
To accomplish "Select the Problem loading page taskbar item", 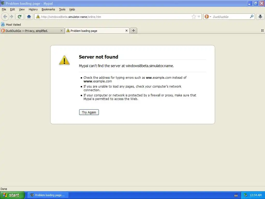I will [x=48, y=195].
